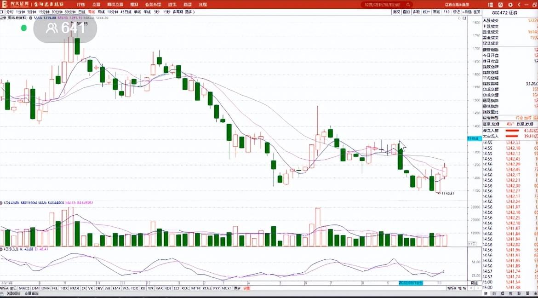Click the 复权 toolbar button
This screenshot has height=298, width=538.
pos(397,11)
